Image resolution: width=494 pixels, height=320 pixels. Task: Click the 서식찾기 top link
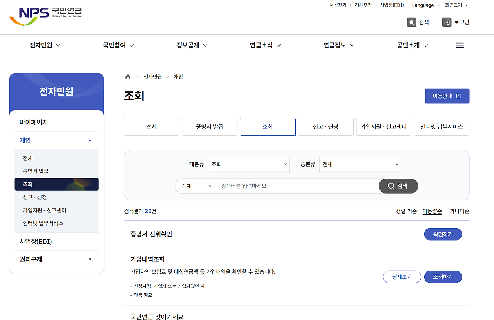pos(338,5)
